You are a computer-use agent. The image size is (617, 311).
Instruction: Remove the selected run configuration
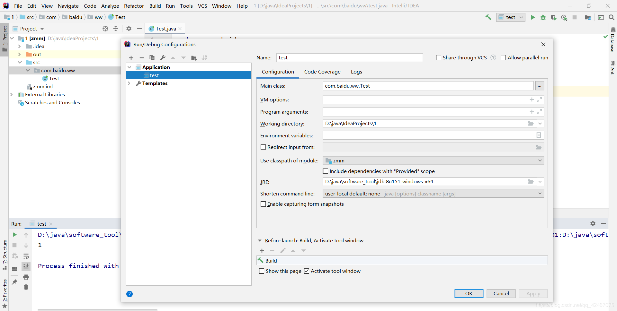pyautogui.click(x=141, y=58)
